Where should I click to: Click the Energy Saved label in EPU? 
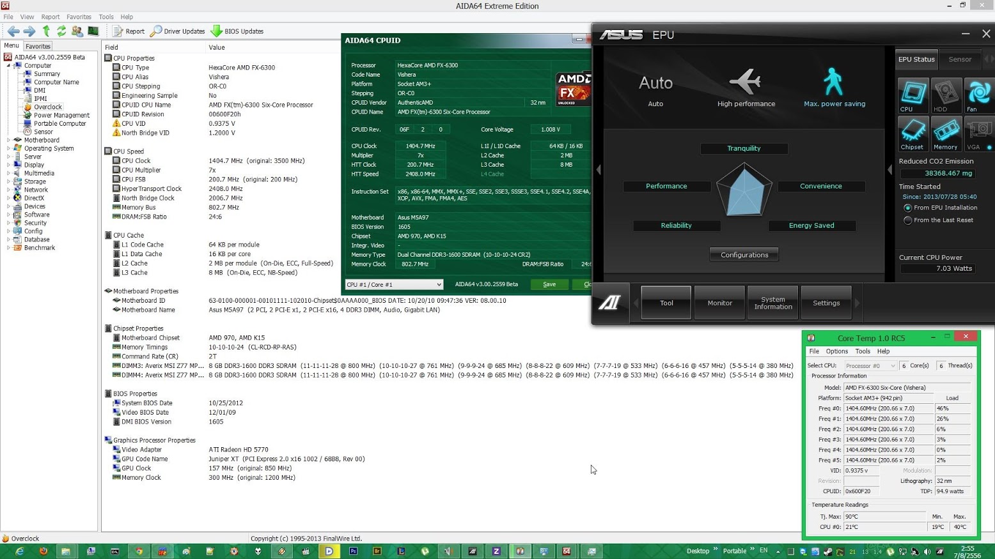[x=811, y=226]
